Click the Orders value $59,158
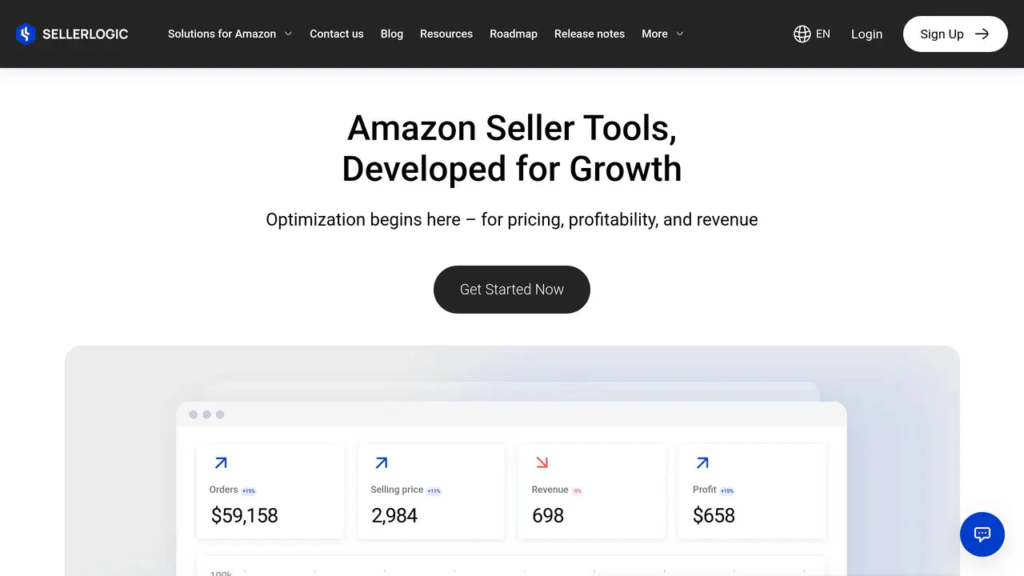The height and width of the screenshot is (576, 1024). (x=245, y=516)
